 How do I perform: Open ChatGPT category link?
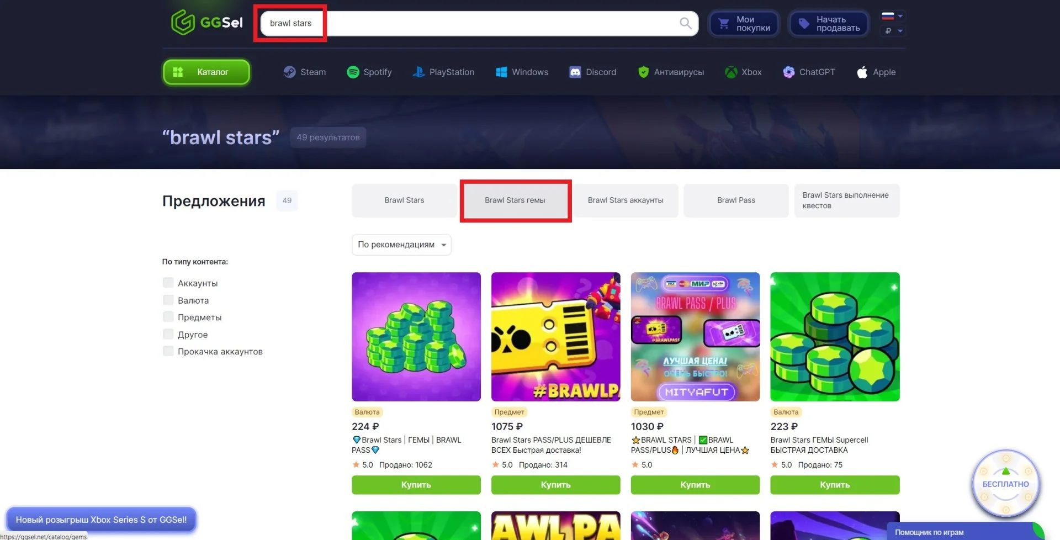tap(809, 72)
